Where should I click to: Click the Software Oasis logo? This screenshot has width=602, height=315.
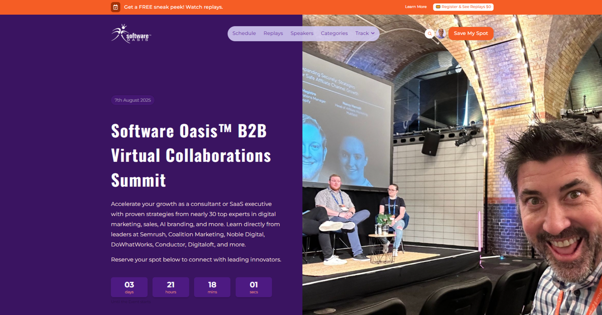[130, 33]
